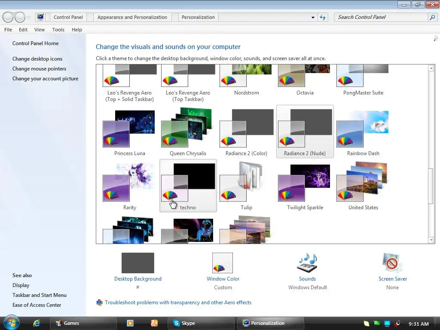Open Taskbar and Start Menu link
Viewport: 440px width, 330px height.
point(39,295)
